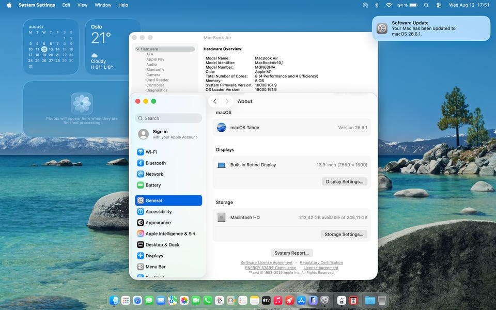
Task: Open the Regulatory Certification link
Action: (x=321, y=262)
